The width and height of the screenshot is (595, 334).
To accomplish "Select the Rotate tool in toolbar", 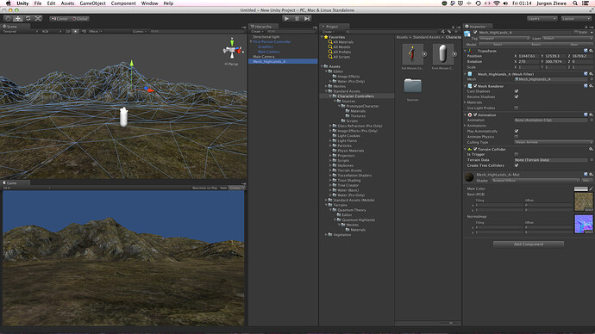I will 28,18.
